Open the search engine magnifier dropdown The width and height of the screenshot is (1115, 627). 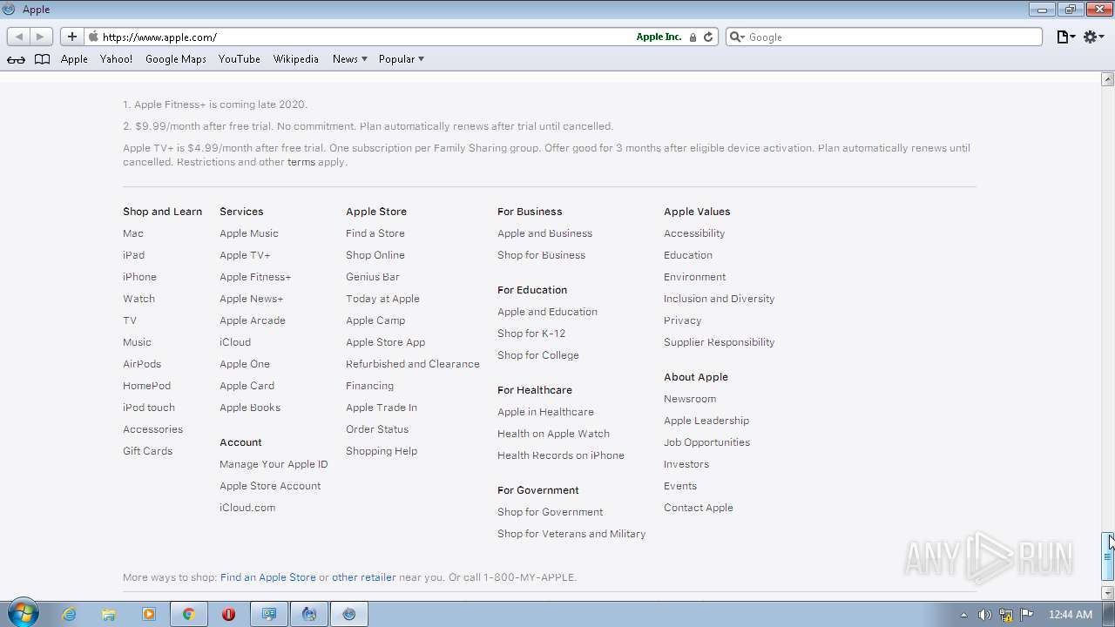(737, 37)
